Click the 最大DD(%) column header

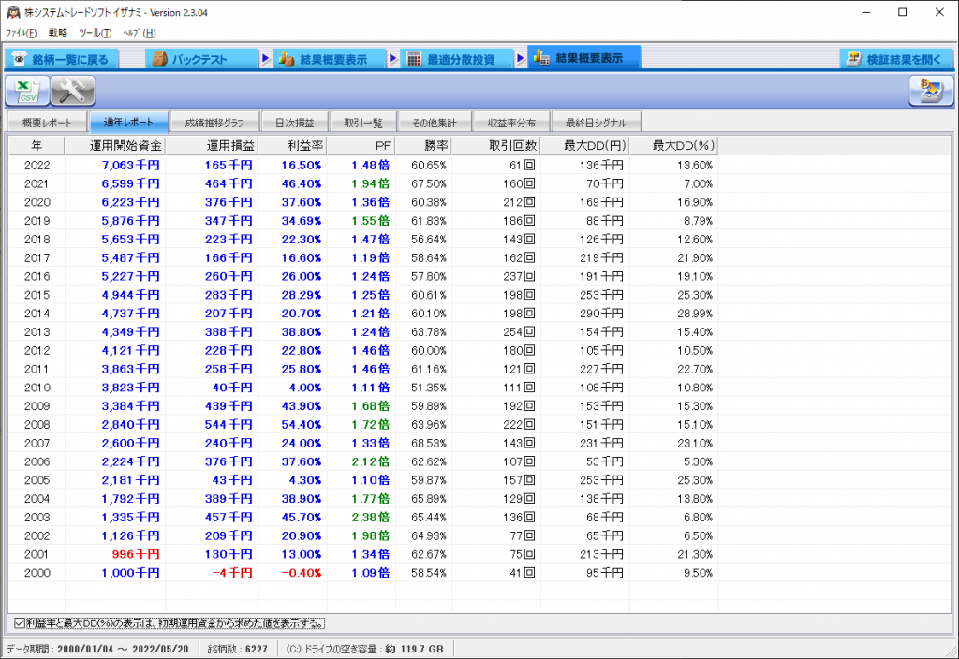coord(673,145)
